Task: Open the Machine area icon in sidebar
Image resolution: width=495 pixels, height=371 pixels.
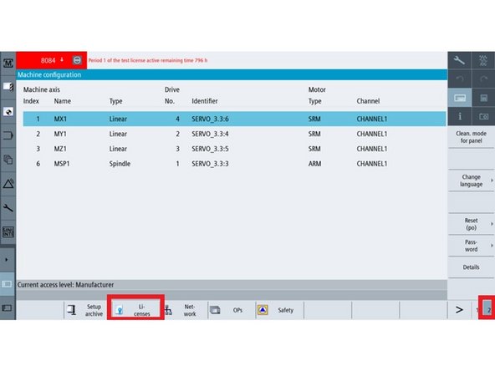Action: (8, 63)
